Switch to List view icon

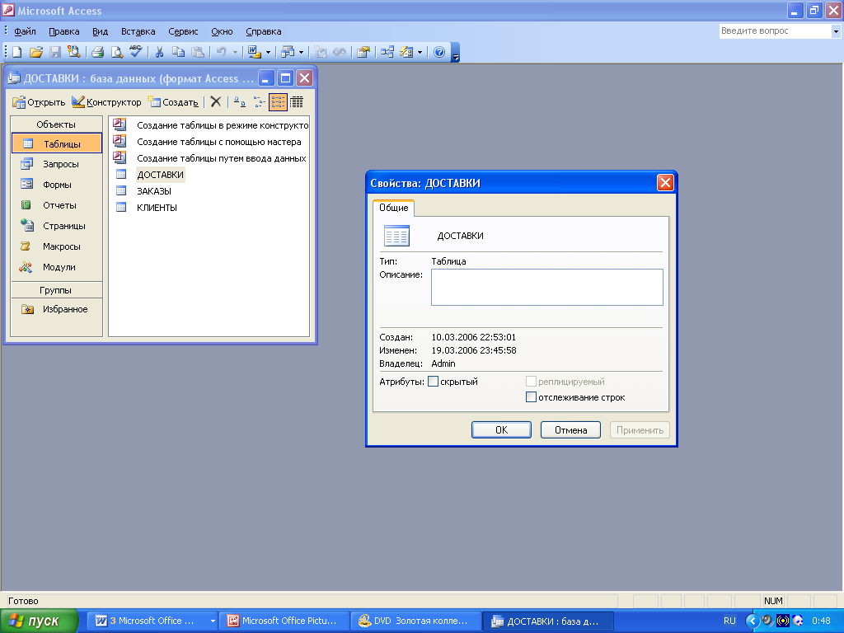pyautogui.click(x=278, y=101)
